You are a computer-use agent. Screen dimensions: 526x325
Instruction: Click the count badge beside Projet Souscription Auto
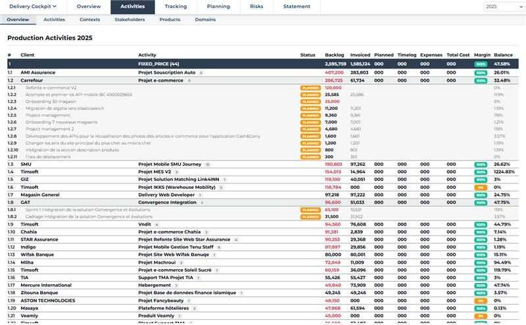(201, 73)
